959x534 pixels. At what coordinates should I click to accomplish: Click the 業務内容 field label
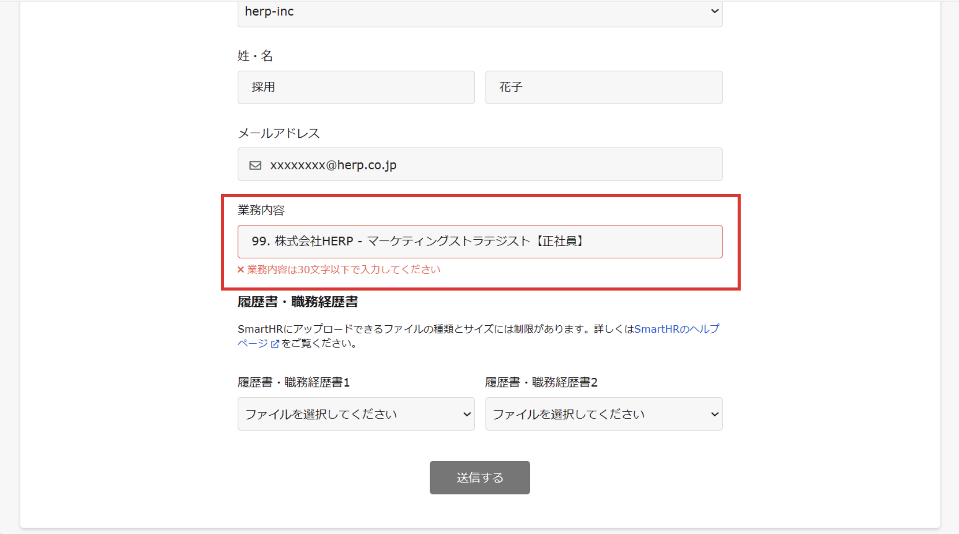click(261, 210)
